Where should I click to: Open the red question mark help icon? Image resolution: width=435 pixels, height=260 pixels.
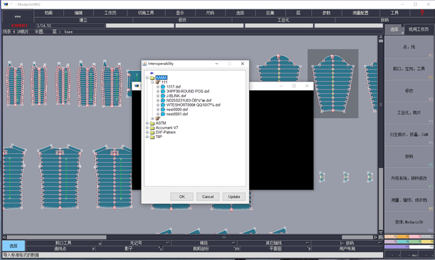click(422, 13)
